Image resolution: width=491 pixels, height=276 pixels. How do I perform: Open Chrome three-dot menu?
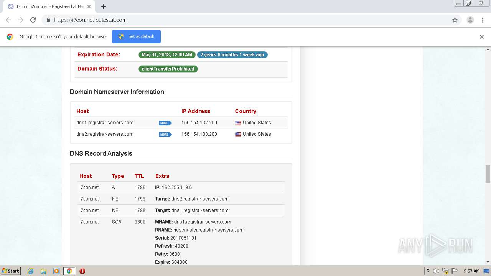[483, 20]
